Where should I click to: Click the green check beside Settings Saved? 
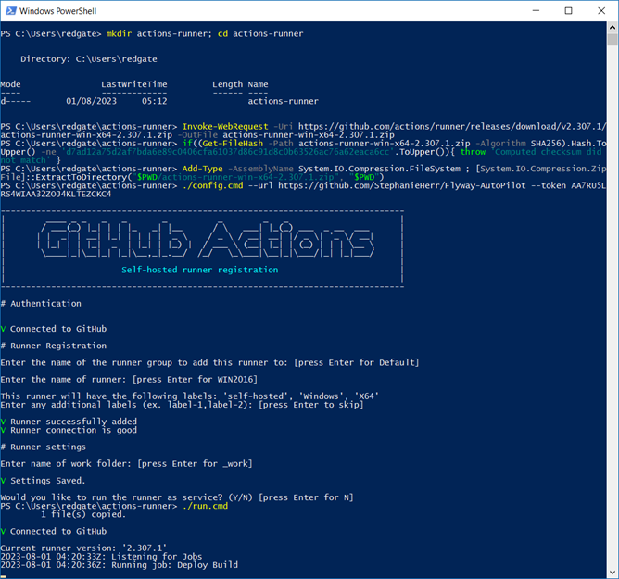pos(4,479)
